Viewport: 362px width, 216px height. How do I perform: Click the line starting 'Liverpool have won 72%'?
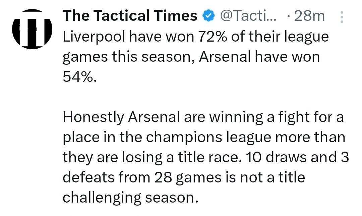(x=195, y=37)
